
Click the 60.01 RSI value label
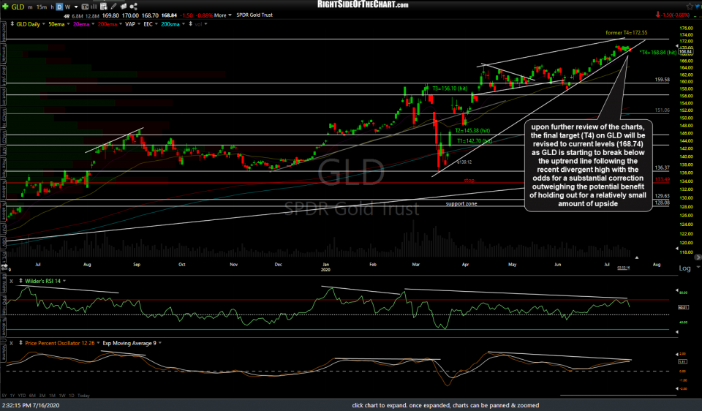(x=683, y=308)
